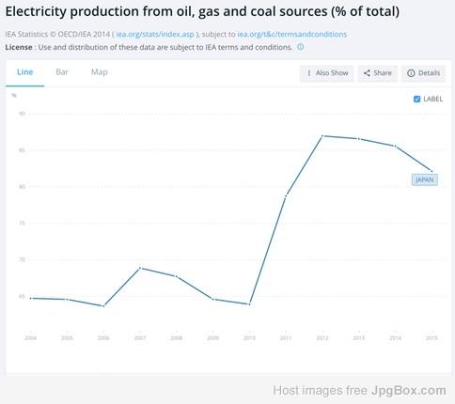Switch to the Map tab

(x=100, y=72)
